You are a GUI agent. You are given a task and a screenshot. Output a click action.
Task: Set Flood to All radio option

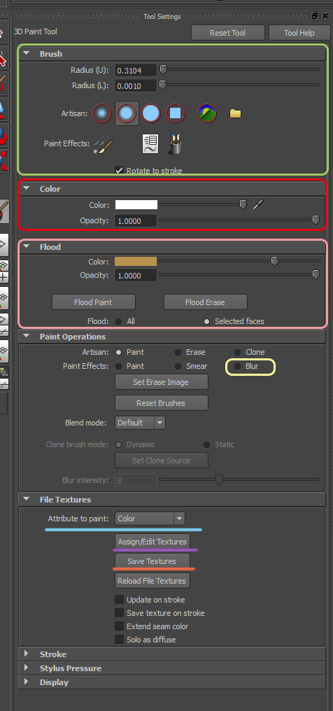pos(119,321)
